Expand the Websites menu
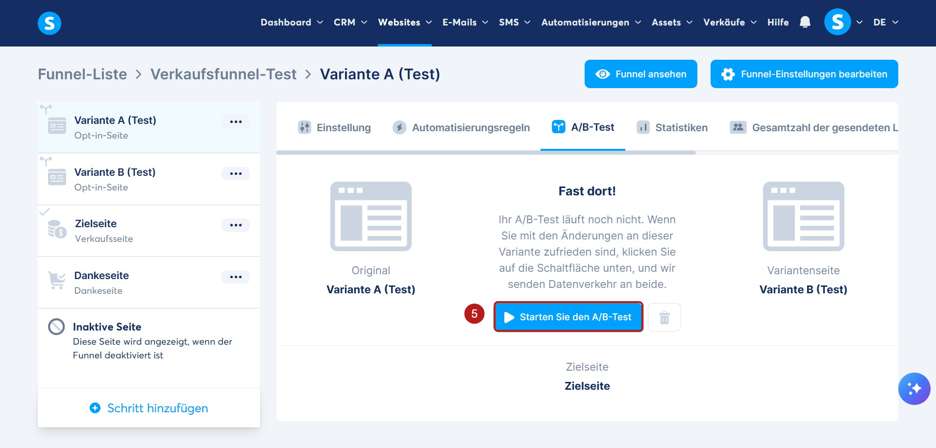The image size is (936, 448). tap(405, 22)
